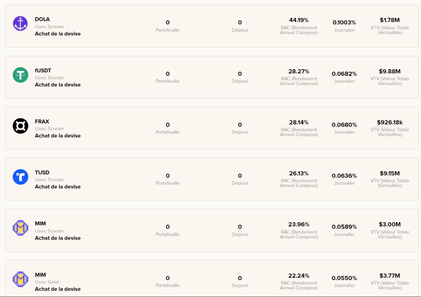Screen dimensions: 421x297
Task: Select the $9.88M VTV value for fUSDT
Action: pos(390,71)
